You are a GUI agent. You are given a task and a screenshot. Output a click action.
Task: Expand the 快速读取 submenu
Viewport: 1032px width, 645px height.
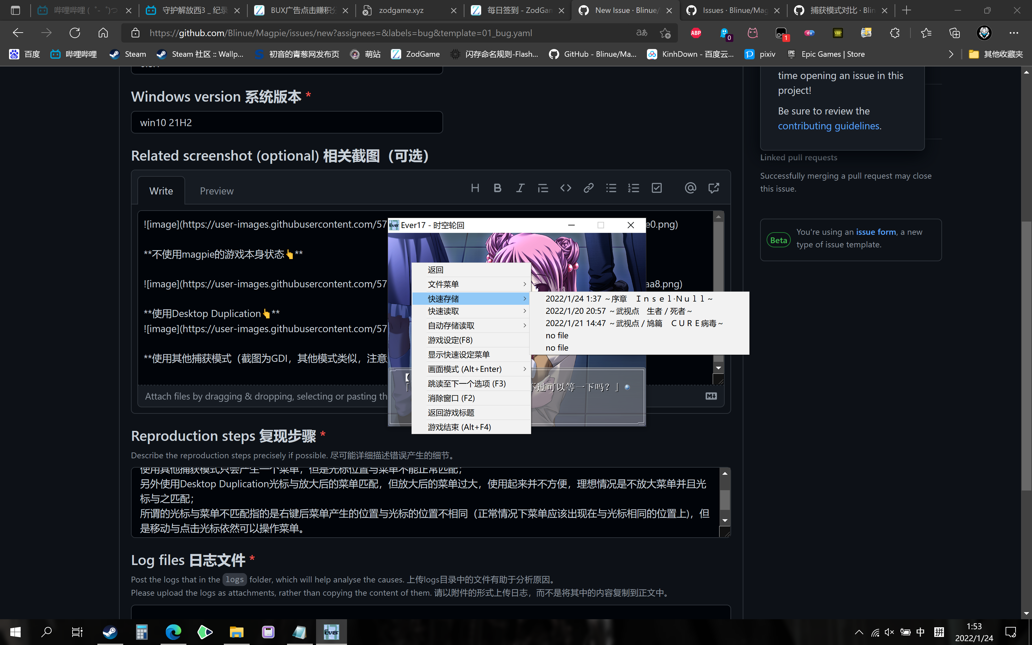(x=443, y=311)
